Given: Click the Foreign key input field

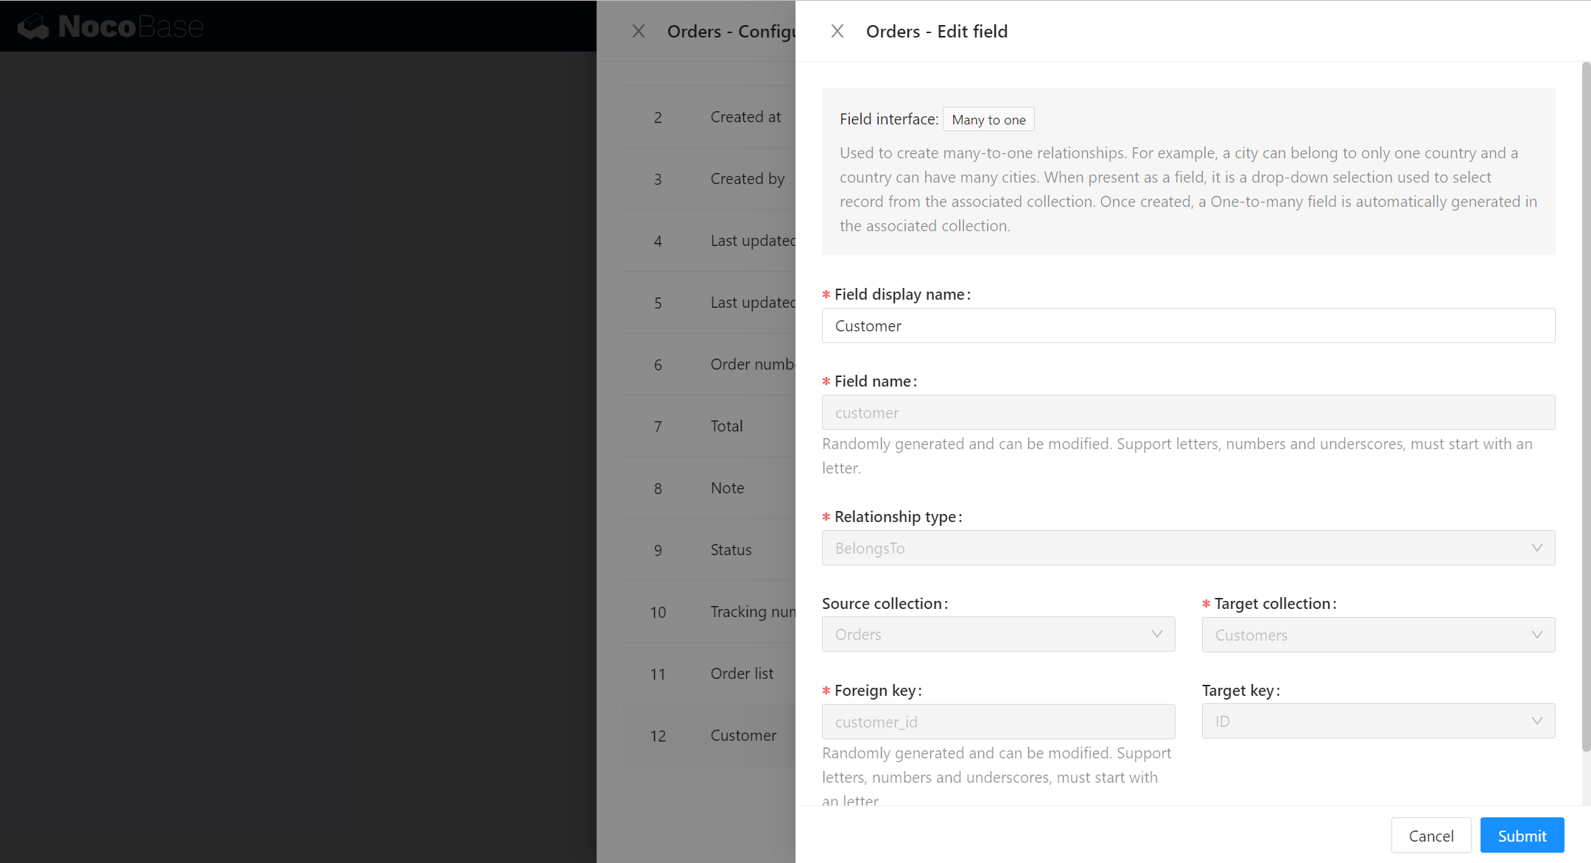Looking at the screenshot, I should [x=997, y=722].
